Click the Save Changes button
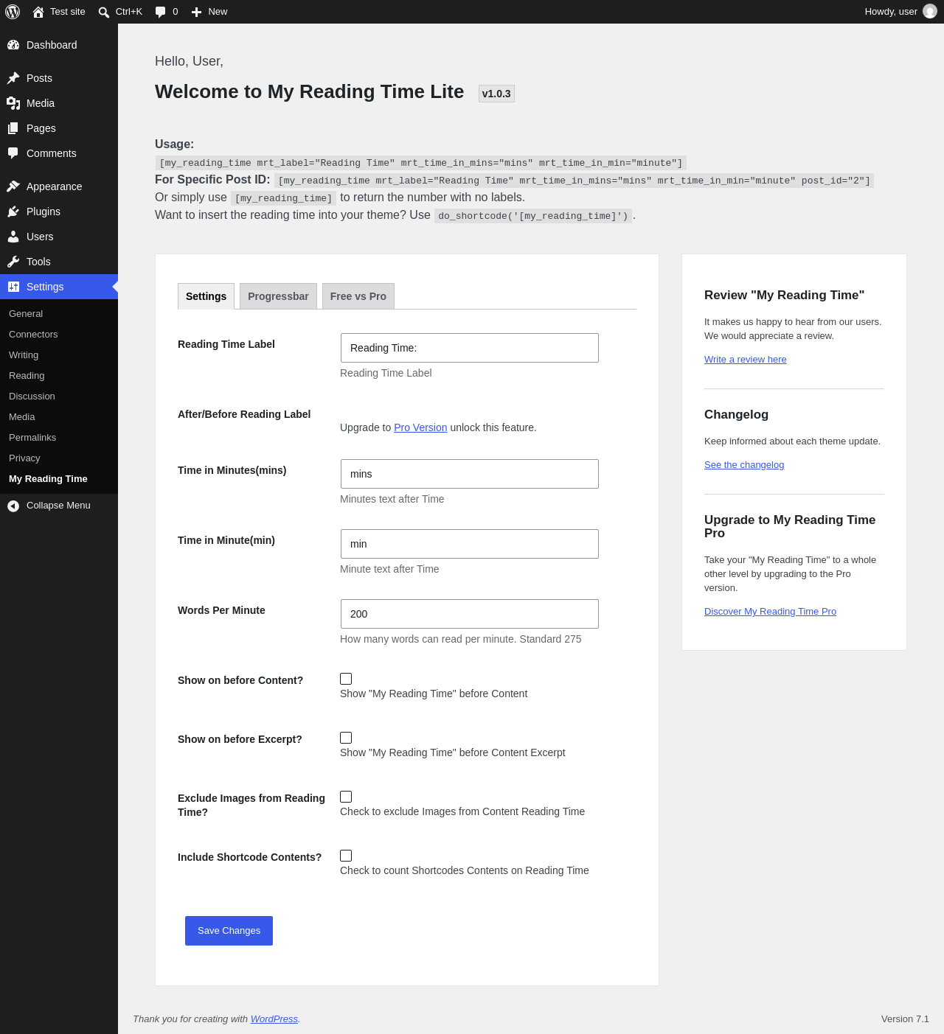944x1034 pixels. coord(229,931)
